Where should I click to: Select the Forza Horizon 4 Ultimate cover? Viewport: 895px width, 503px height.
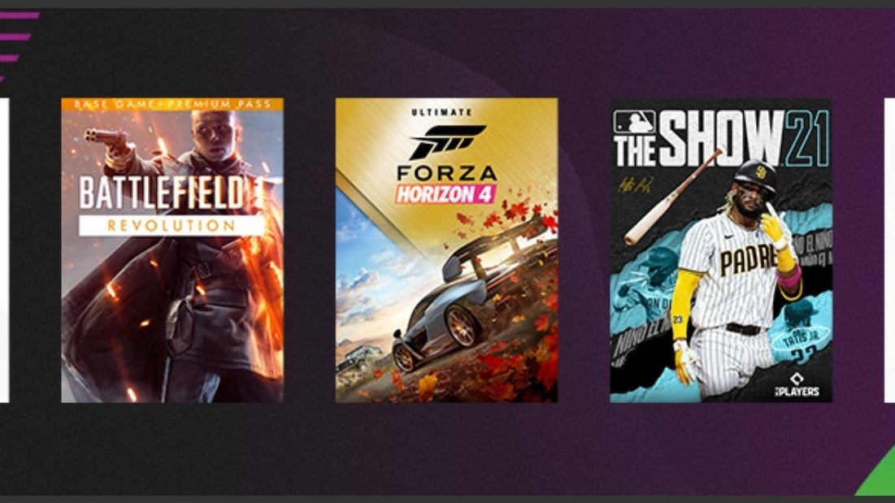[446, 250]
